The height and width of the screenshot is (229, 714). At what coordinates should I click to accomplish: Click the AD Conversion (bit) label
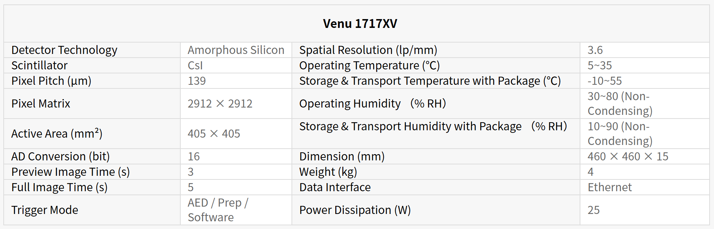click(x=60, y=156)
